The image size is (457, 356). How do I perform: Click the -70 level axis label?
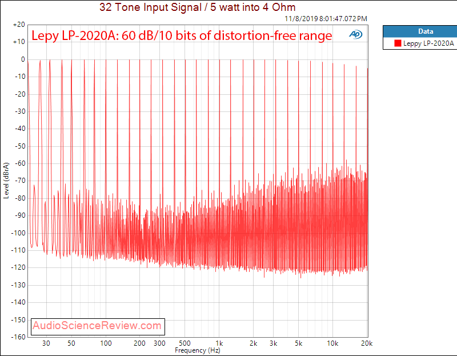(21, 181)
